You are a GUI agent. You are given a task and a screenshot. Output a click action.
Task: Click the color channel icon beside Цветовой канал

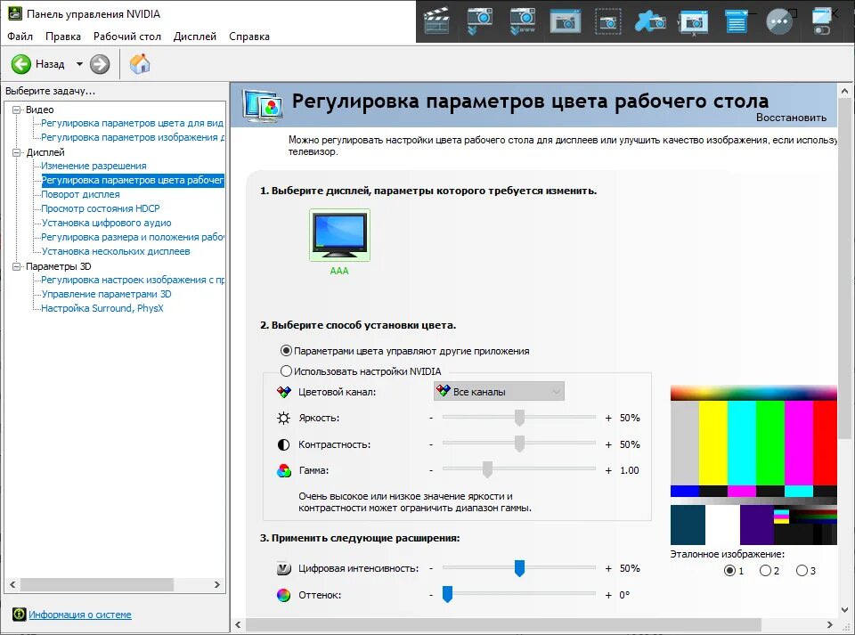click(x=284, y=391)
